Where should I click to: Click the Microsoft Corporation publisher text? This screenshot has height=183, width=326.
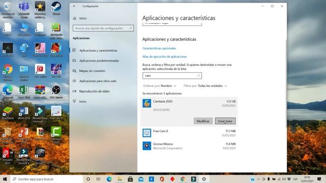point(168,148)
